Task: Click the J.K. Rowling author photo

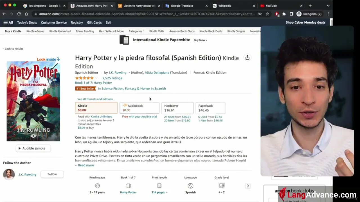Action: point(9,174)
